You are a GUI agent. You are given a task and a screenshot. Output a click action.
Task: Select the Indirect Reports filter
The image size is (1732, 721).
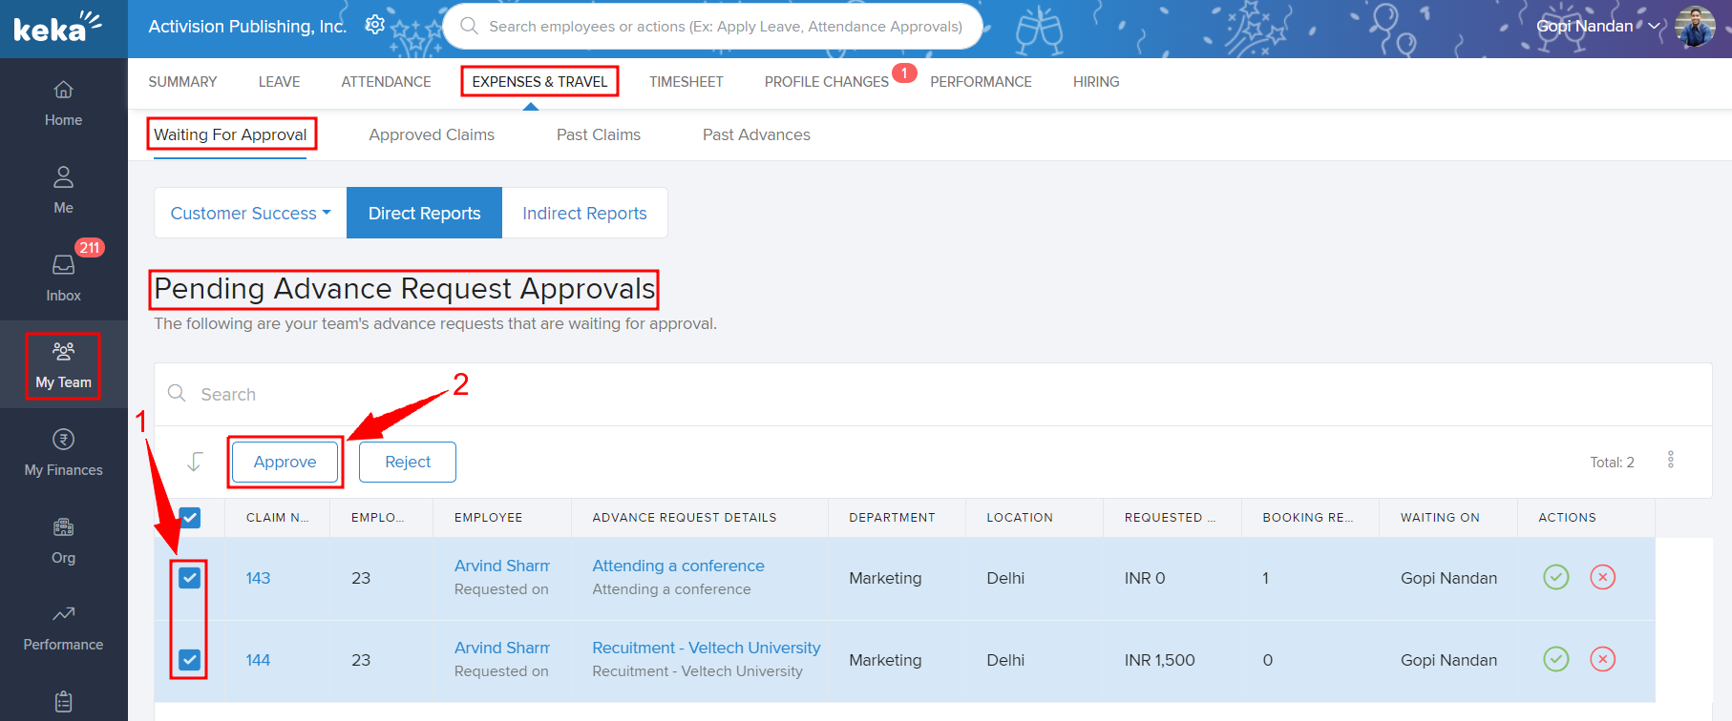pyautogui.click(x=584, y=214)
